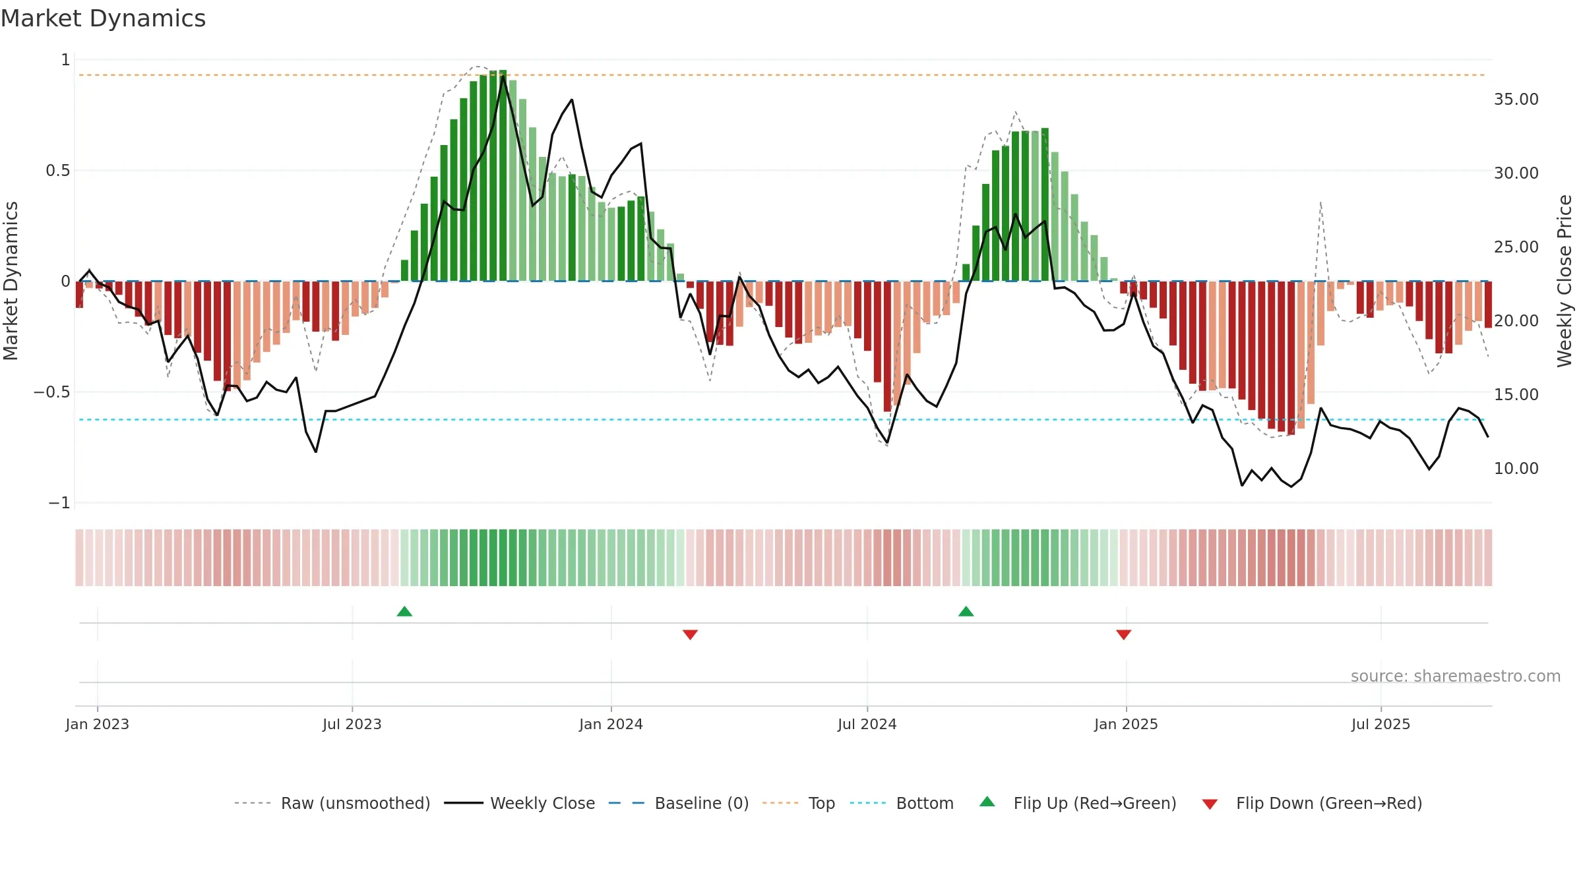The image size is (1583, 890).
Task: Toggle the Baseline (0) legend entry
Action: (x=679, y=803)
